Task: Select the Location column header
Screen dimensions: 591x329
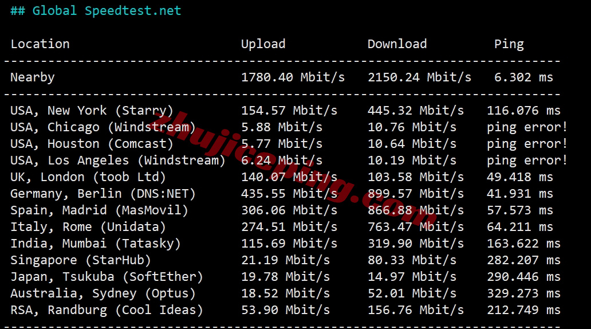Action: (40, 44)
